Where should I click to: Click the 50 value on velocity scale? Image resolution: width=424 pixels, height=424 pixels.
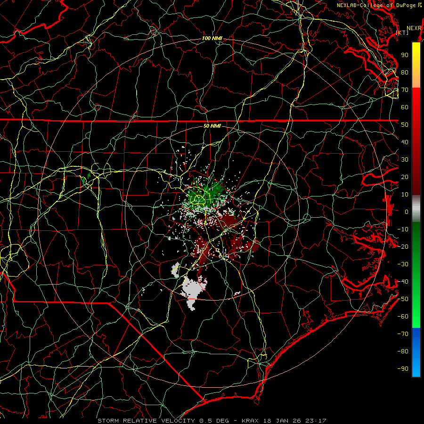(405, 125)
